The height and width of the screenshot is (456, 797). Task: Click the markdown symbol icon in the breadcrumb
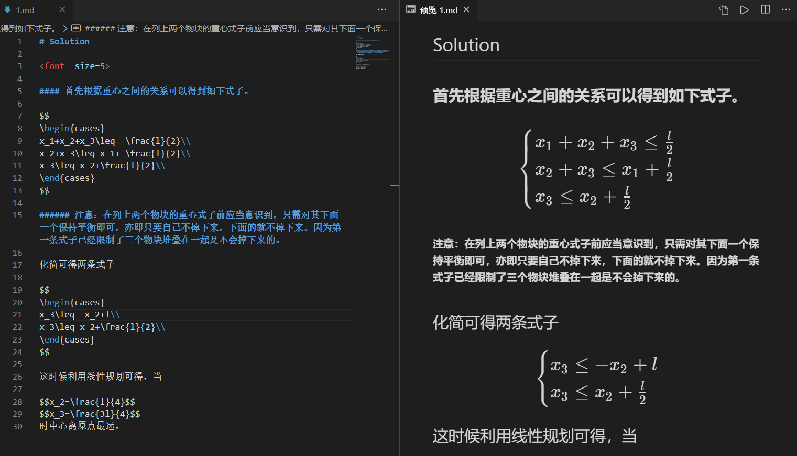[76, 28]
